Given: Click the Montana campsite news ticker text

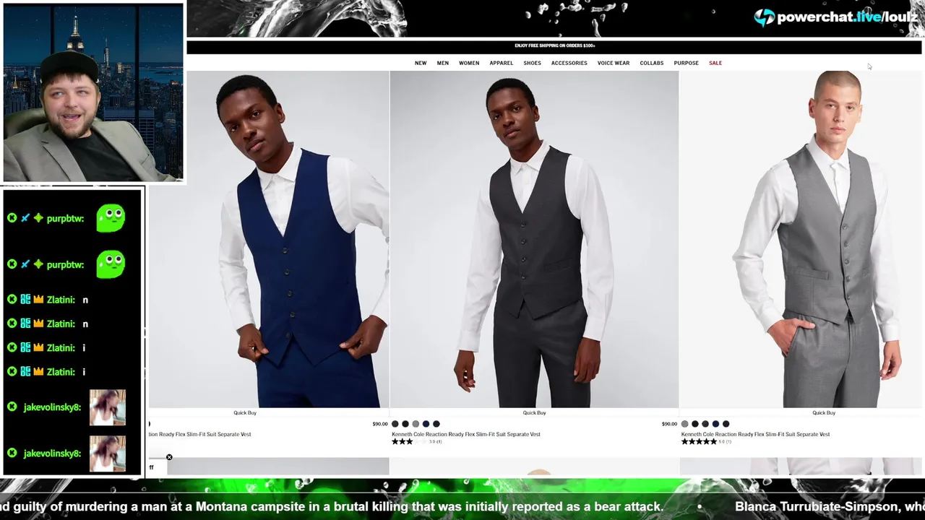Looking at the screenshot, I should pyautogui.click(x=332, y=507).
